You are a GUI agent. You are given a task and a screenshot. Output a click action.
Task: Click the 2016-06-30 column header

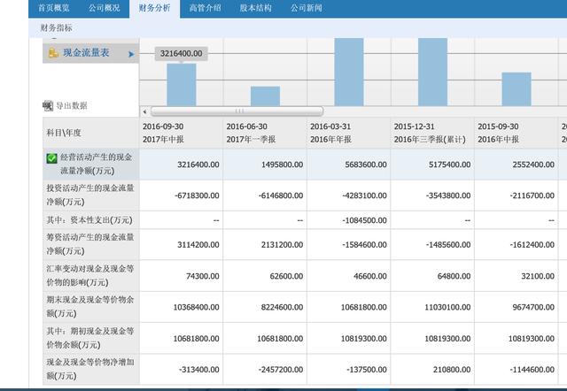coord(265,133)
